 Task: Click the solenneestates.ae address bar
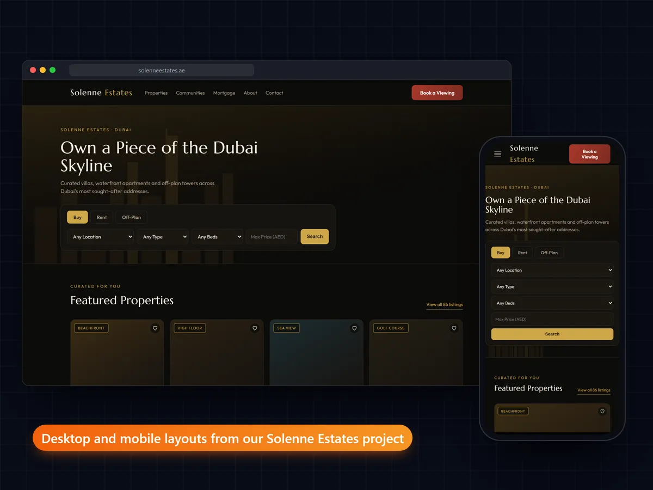162,70
